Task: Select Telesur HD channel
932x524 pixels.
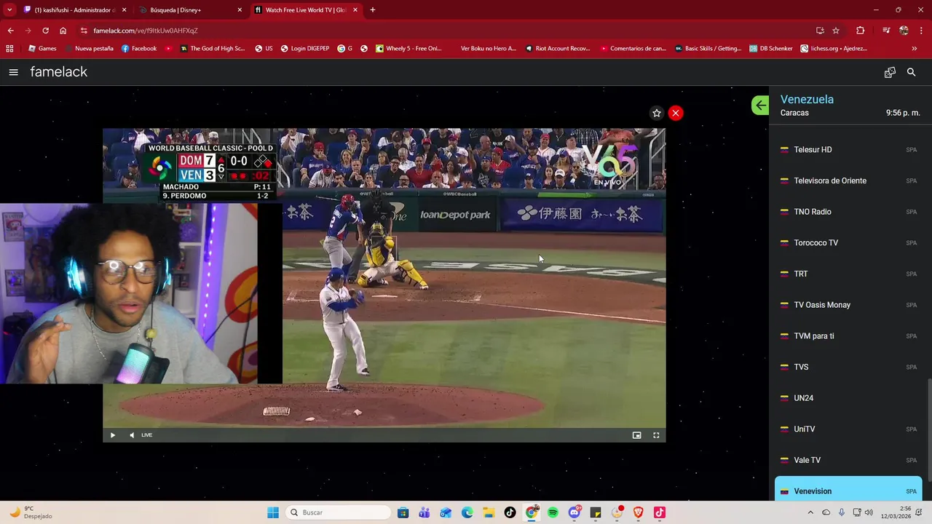Action: click(848, 149)
